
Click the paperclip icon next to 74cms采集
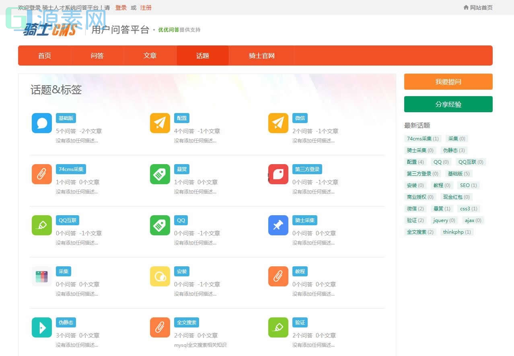(41, 174)
